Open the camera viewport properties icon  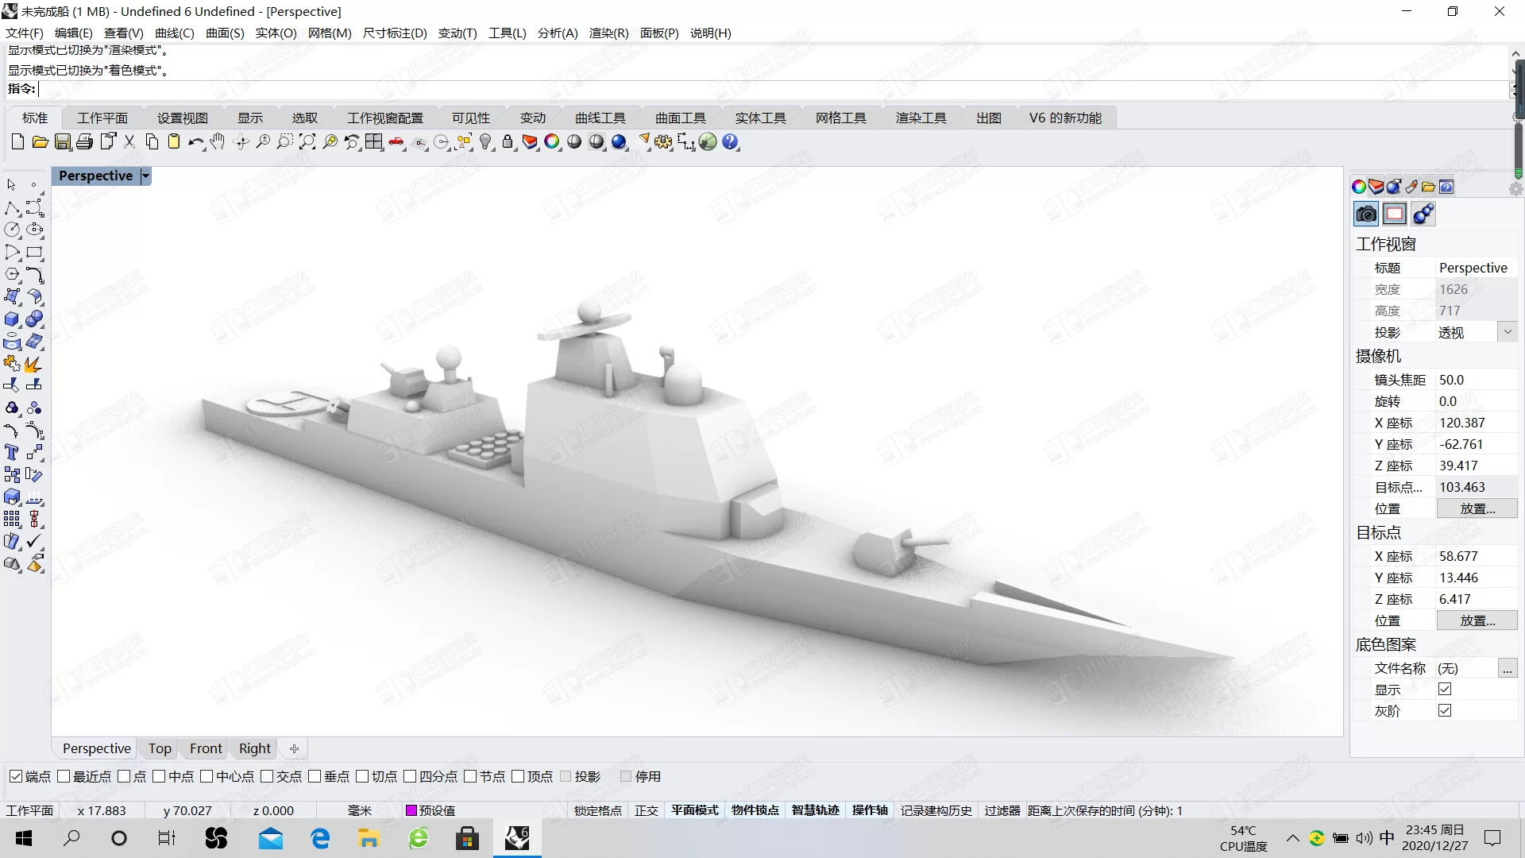(x=1366, y=214)
